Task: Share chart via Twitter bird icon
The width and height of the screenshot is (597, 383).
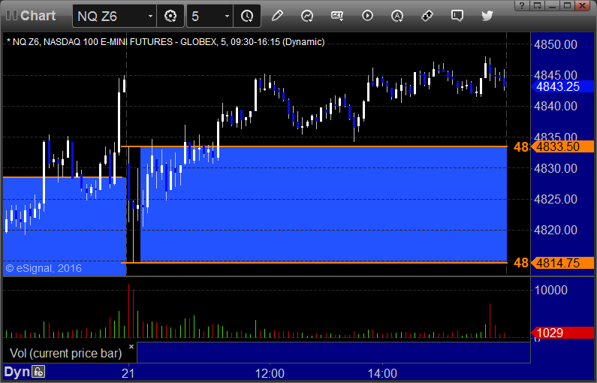Action: pyautogui.click(x=487, y=16)
